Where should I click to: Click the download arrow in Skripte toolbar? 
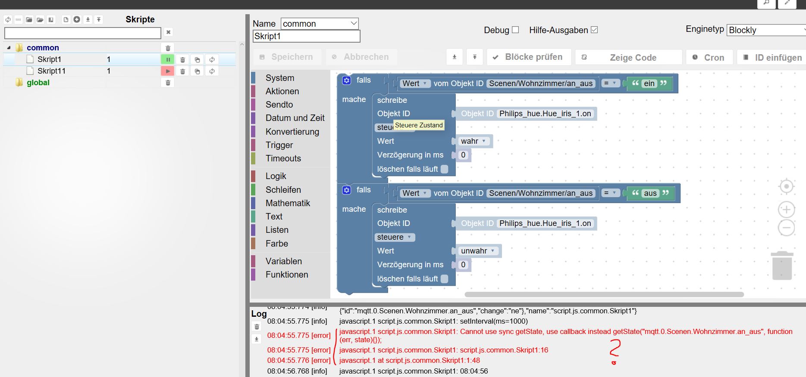(88, 19)
